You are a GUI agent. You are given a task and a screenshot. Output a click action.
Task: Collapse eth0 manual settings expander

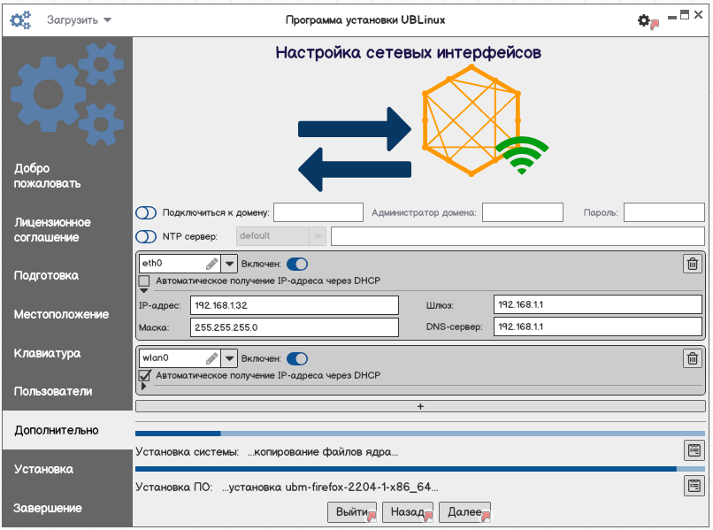tap(143, 290)
